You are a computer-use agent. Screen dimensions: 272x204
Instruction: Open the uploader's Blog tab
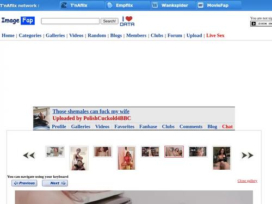(x=212, y=126)
